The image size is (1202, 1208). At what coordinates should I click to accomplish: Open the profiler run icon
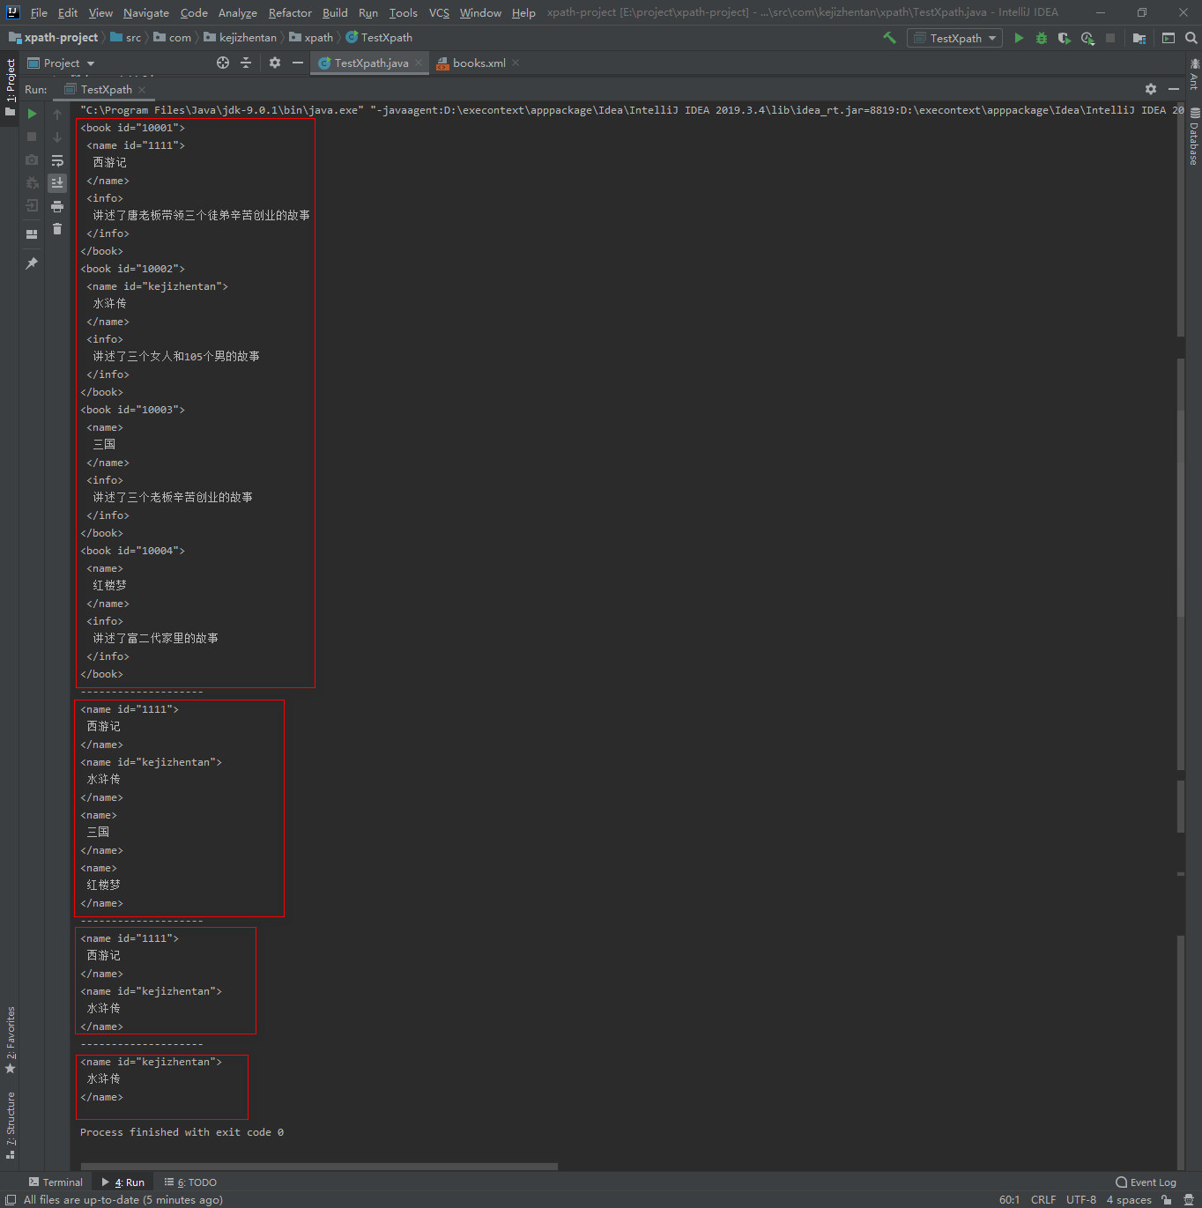point(1087,38)
